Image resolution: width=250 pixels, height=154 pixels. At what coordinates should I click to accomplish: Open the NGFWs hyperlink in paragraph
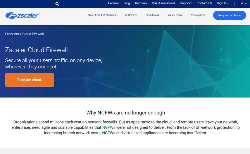(x=109, y=127)
